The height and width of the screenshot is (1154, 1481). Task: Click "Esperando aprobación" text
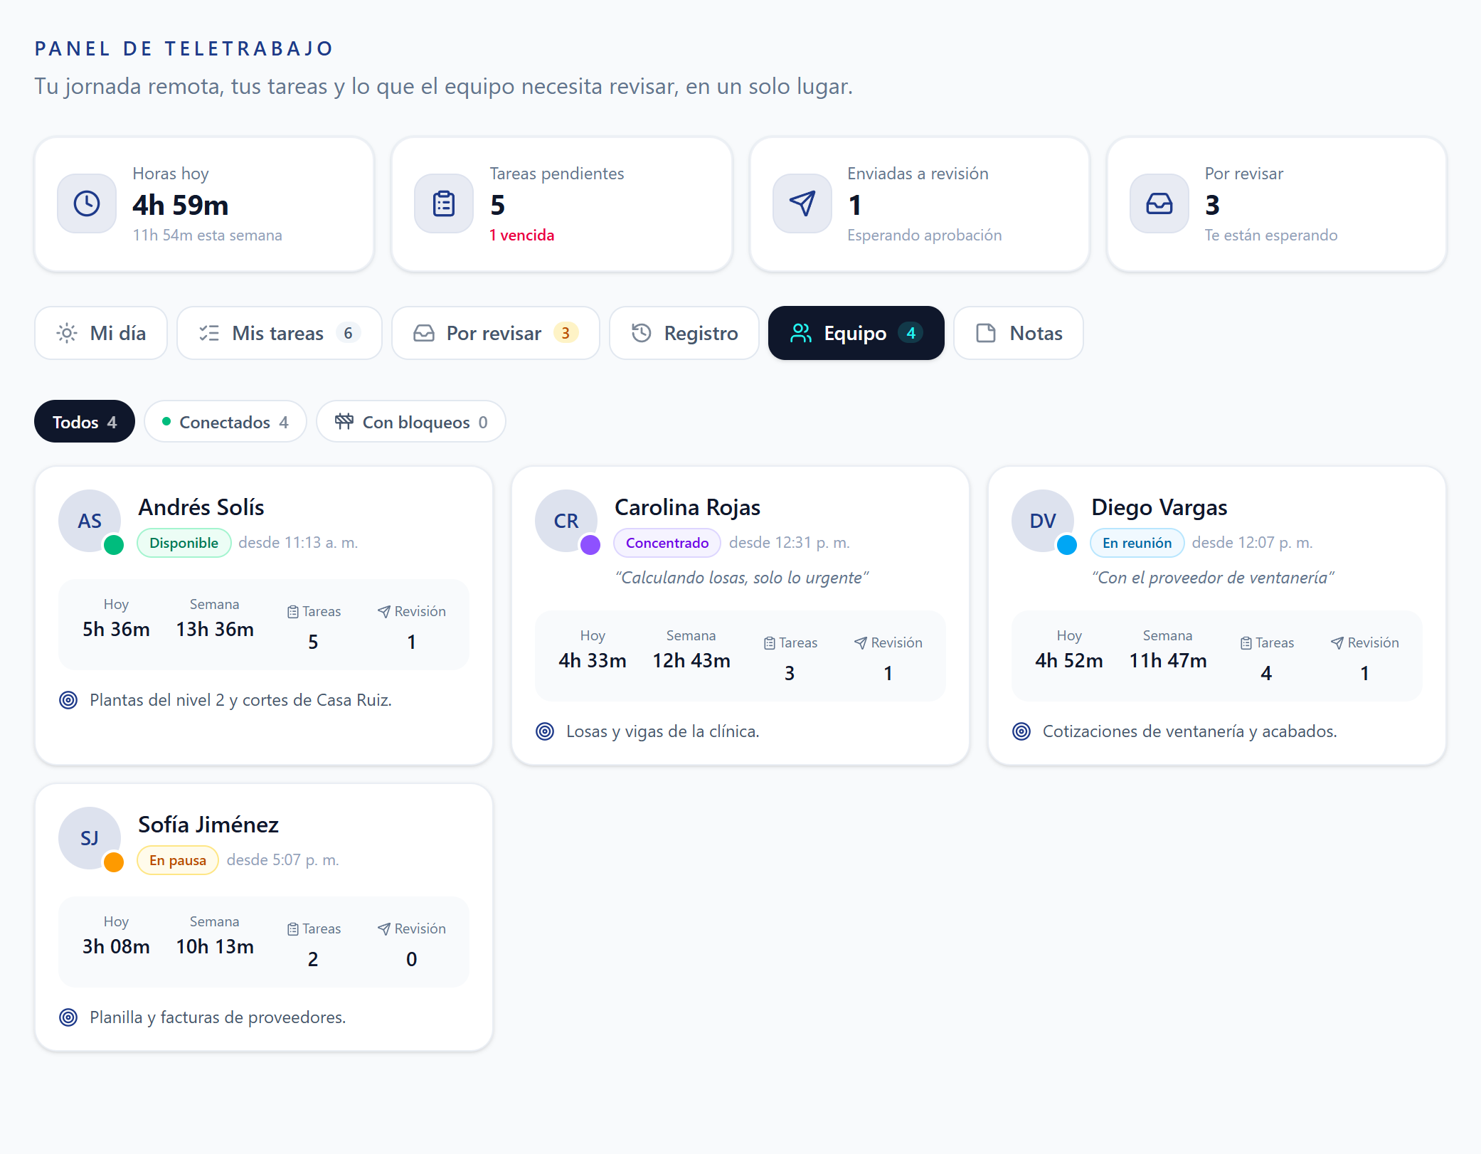[x=925, y=235]
